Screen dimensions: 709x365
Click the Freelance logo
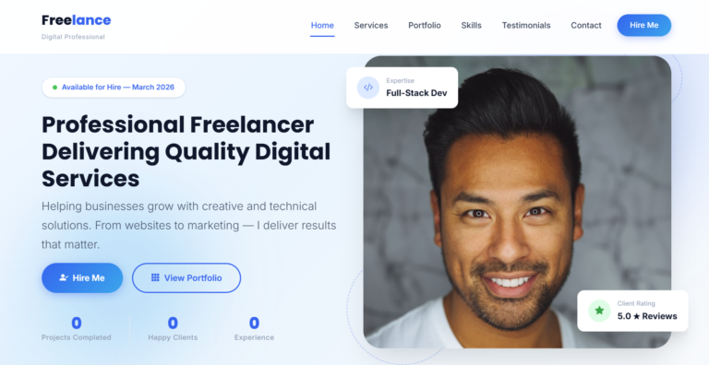pos(76,20)
